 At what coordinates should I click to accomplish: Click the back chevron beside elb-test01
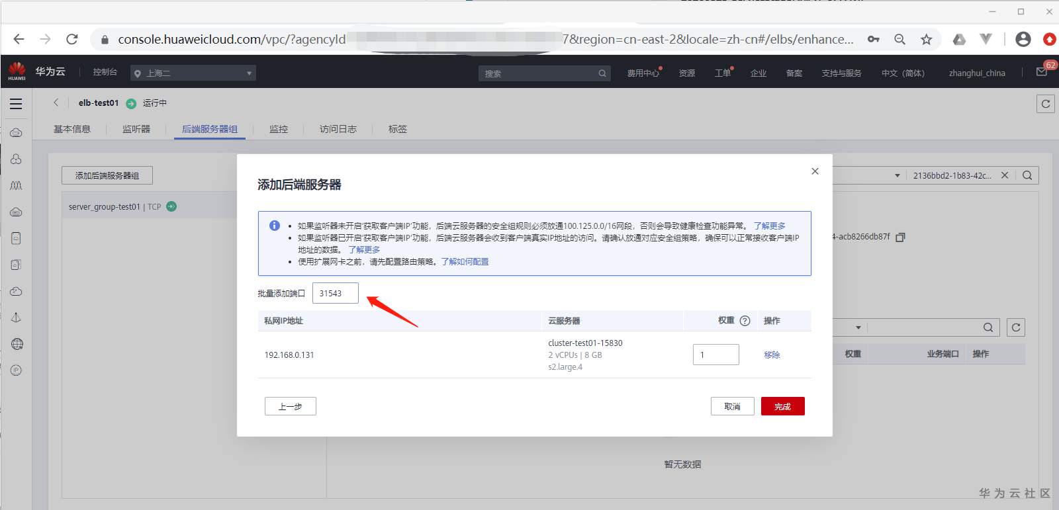pos(56,103)
